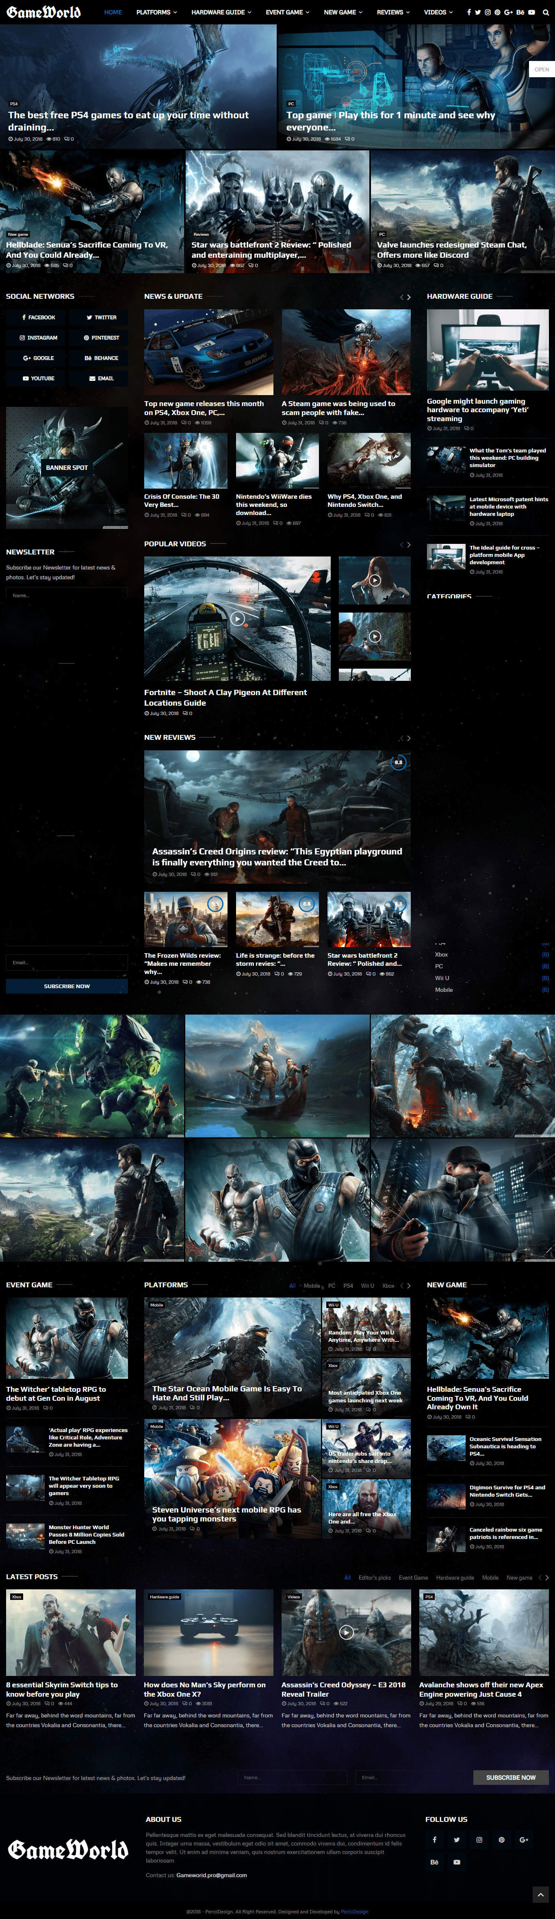Go to next Latest Posts page arrow

pyautogui.click(x=546, y=1577)
